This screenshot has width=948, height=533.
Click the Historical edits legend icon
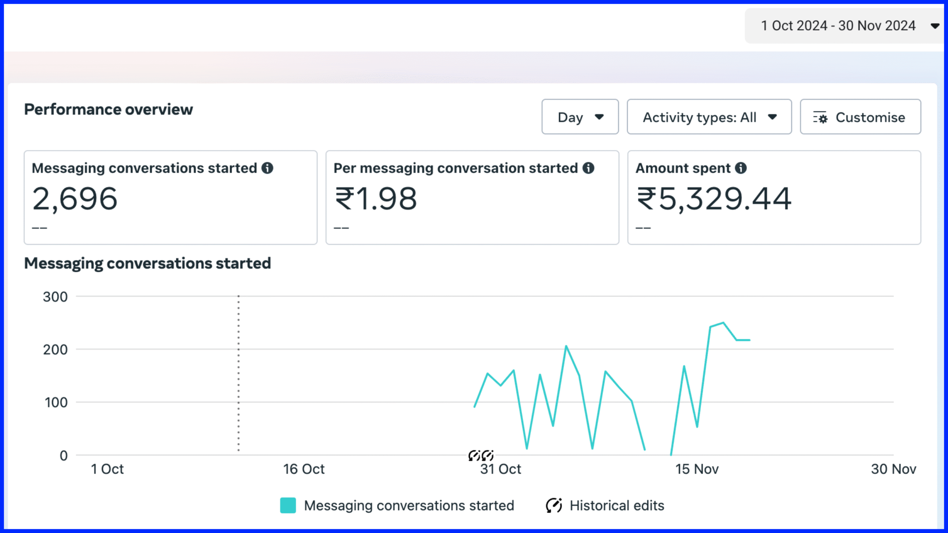pyautogui.click(x=554, y=505)
